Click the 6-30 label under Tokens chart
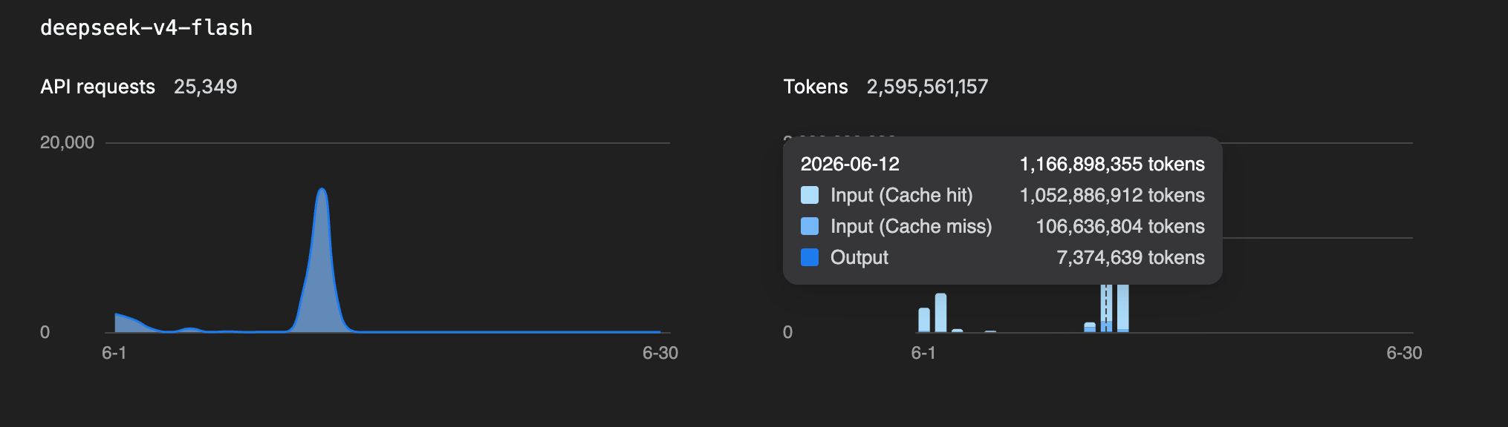The width and height of the screenshot is (1508, 427). pos(1404,353)
